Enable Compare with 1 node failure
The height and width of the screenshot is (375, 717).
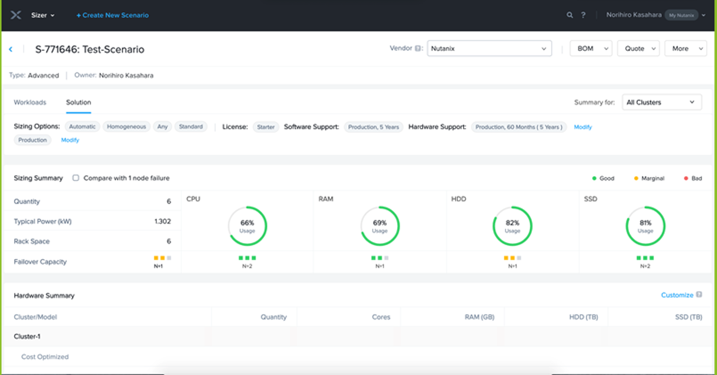[76, 178]
